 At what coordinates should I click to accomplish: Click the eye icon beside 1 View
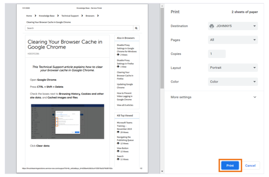[118, 67]
